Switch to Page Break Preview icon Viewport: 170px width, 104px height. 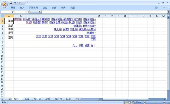(133, 102)
